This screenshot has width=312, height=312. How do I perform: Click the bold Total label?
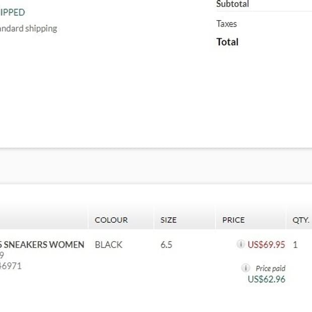coord(227,42)
